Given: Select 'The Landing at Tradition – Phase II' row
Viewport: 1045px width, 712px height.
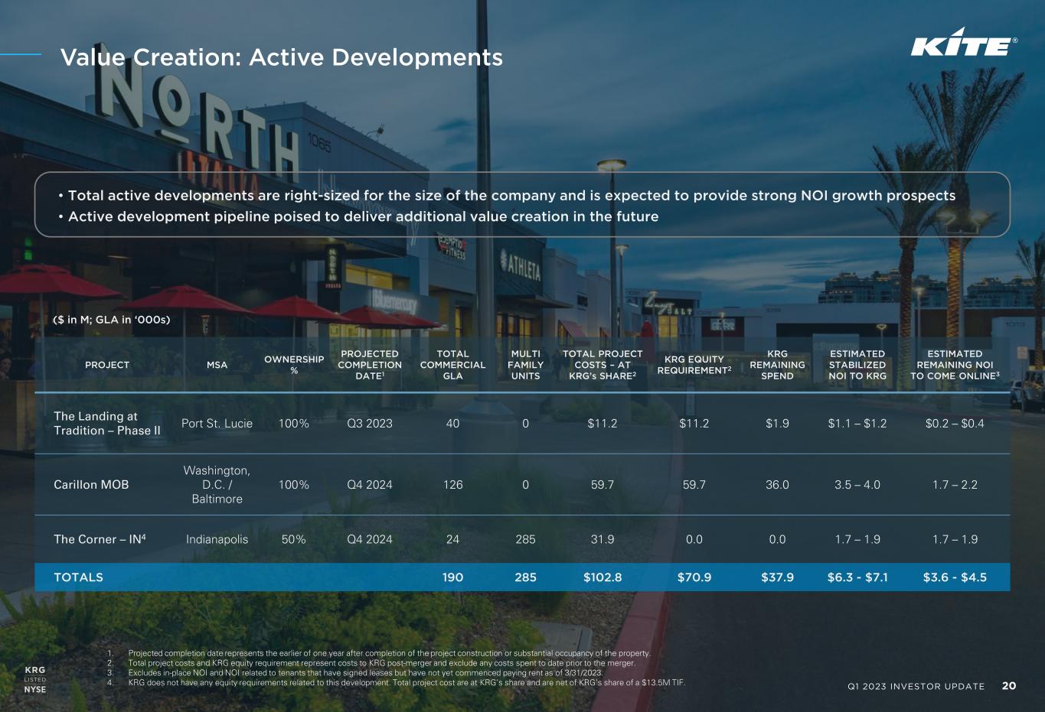Looking at the screenshot, I should point(107,424).
